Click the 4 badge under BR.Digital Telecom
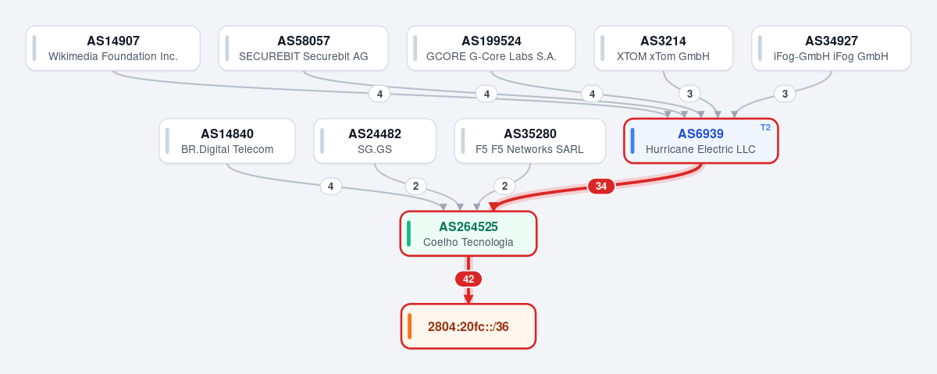Image resolution: width=937 pixels, height=374 pixels. point(330,186)
